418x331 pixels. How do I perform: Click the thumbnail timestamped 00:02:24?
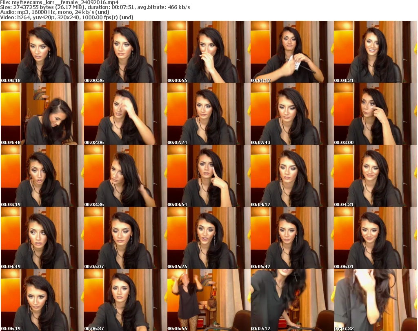point(208,114)
